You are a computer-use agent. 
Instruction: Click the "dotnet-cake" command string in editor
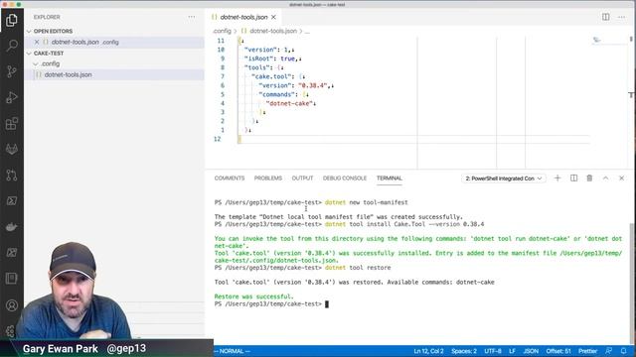coord(289,103)
